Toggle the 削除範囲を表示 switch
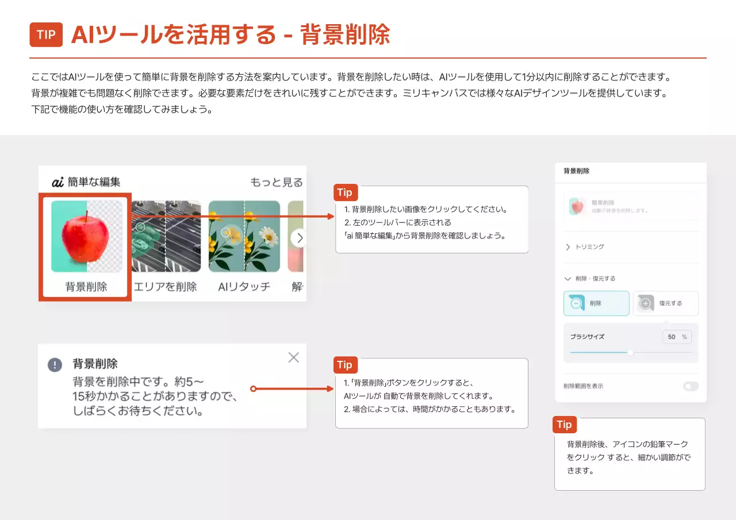 [x=691, y=386]
